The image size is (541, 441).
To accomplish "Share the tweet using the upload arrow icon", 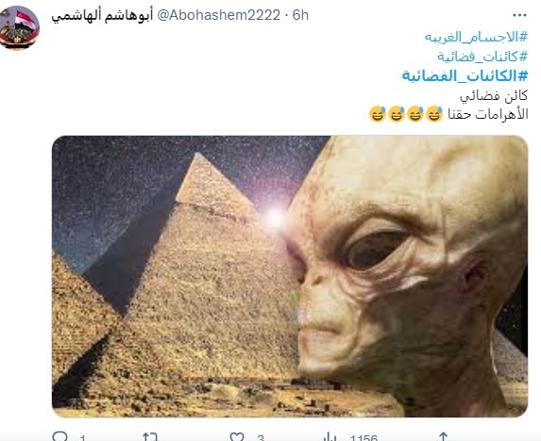I will 444,436.
